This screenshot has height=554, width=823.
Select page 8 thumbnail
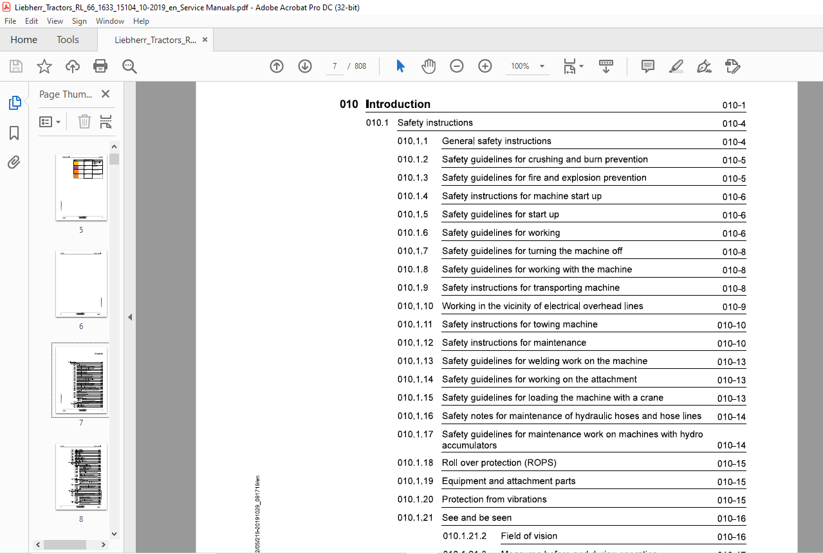pos(81,476)
